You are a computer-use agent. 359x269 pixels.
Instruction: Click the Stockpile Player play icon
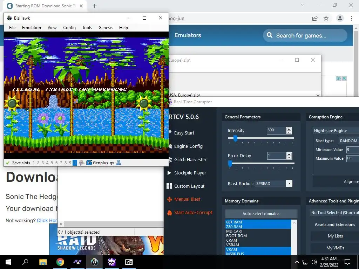pos(169,173)
